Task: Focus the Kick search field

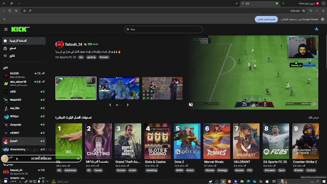Action: [163, 29]
